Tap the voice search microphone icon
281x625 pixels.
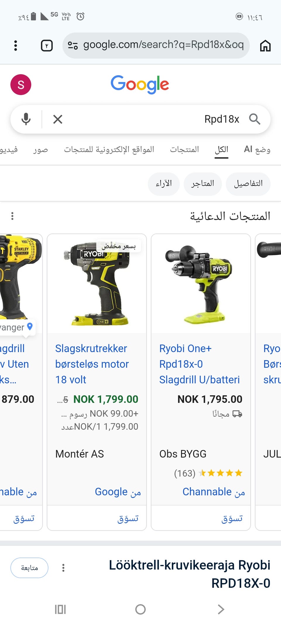[26, 119]
